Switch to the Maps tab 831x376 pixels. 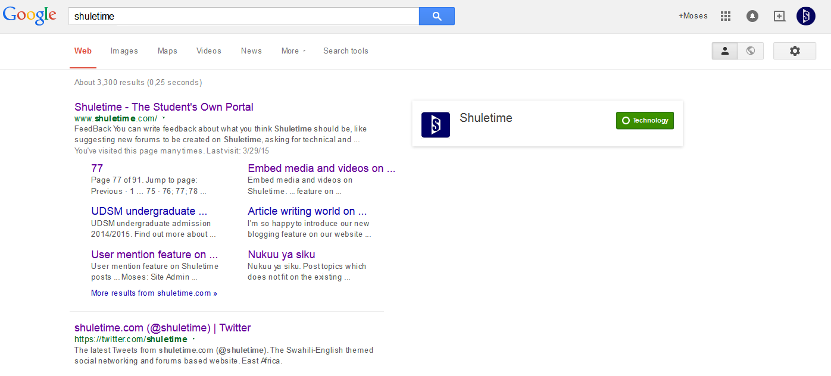167,51
